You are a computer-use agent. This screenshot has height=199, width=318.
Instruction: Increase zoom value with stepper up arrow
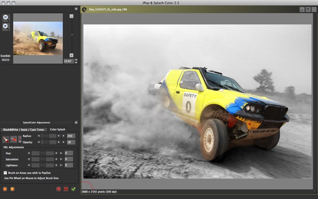click(76, 60)
